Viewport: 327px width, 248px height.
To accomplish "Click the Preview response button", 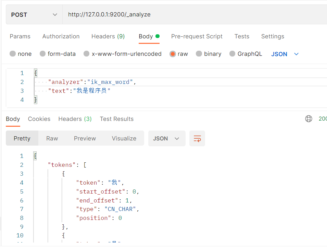I will click(85, 138).
